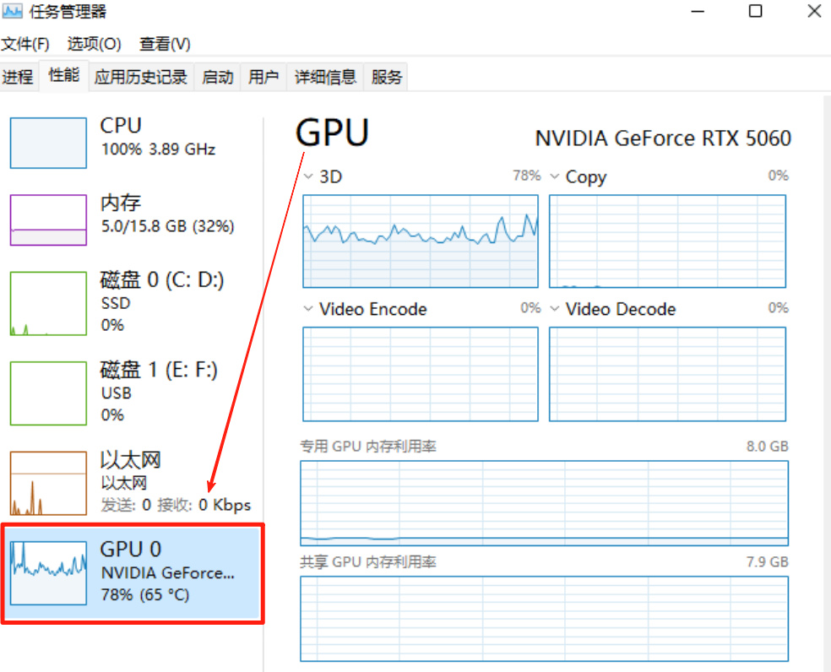
Task: Select the 以太网 network thumbnail graph
Action: pos(48,483)
